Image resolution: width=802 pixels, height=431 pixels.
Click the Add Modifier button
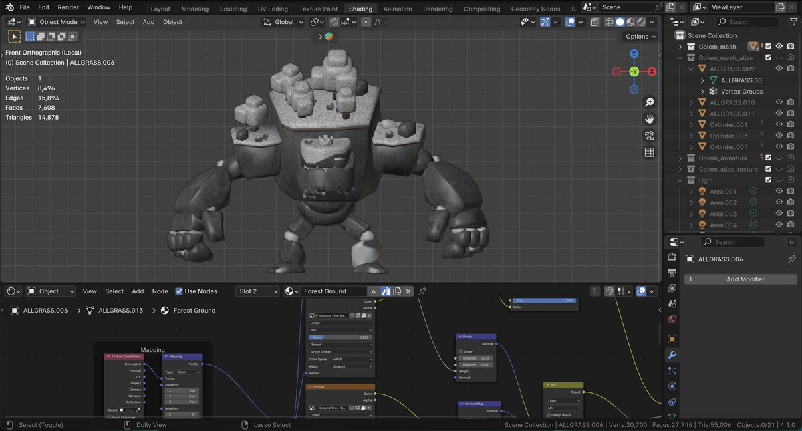740,279
